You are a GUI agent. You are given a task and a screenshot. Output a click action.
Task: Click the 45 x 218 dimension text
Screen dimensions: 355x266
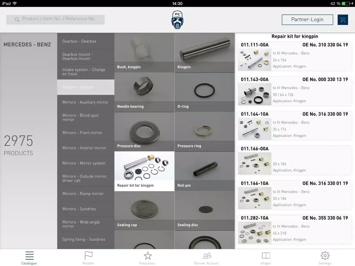click(x=279, y=233)
